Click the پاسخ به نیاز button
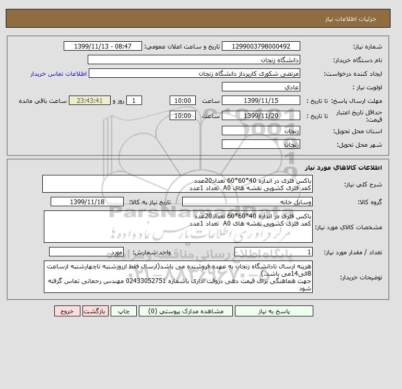This screenshot has height=389, width=402. click(274, 311)
